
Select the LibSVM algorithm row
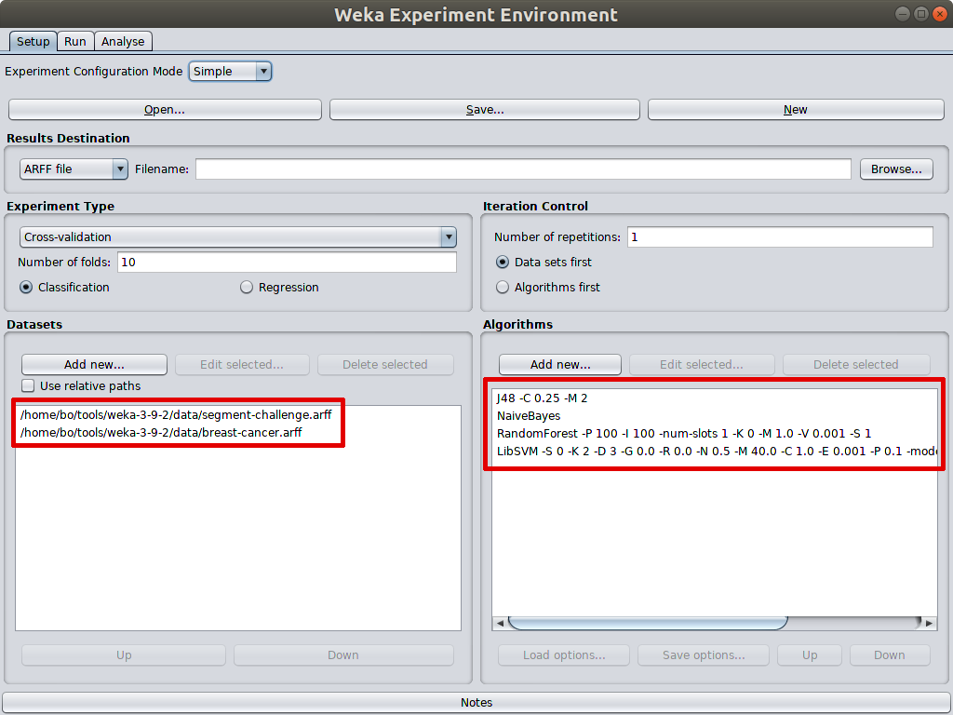714,452
